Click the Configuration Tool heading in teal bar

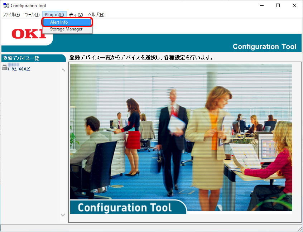(264, 47)
